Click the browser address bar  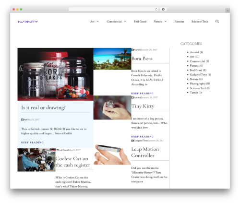pyautogui.click(x=114, y=9)
